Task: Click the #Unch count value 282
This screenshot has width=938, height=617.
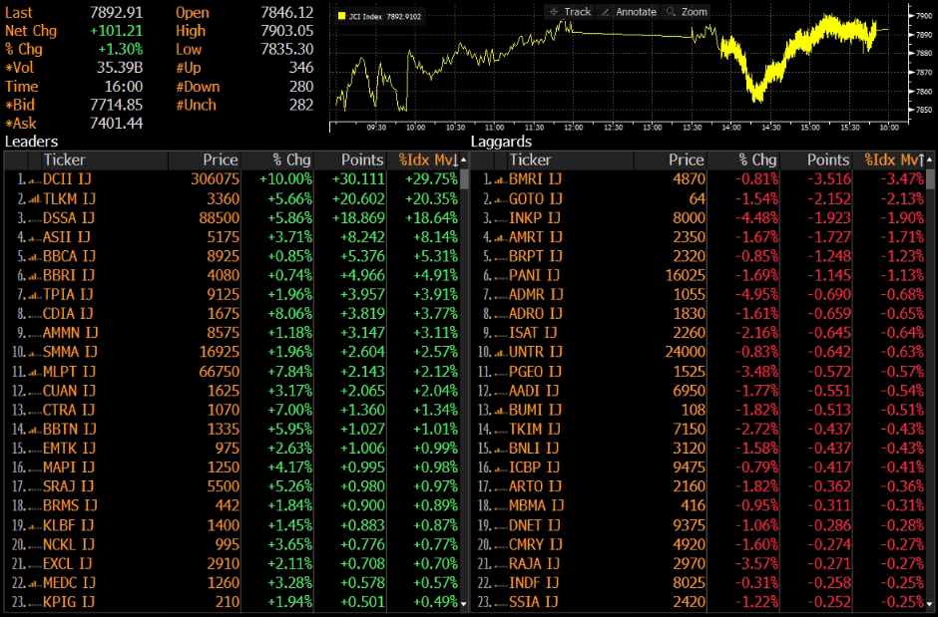Action: pos(301,105)
